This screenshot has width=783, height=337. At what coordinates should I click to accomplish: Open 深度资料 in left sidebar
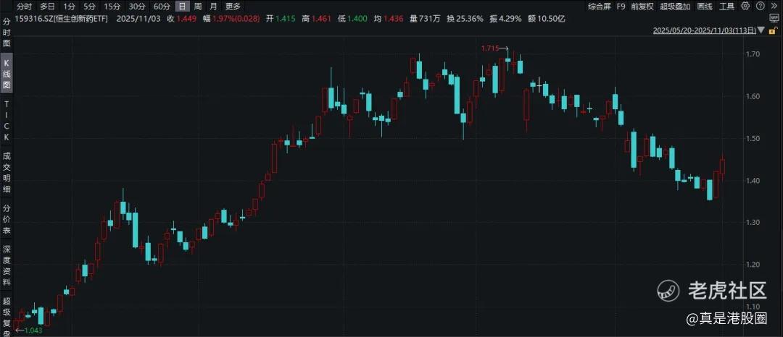click(x=7, y=266)
